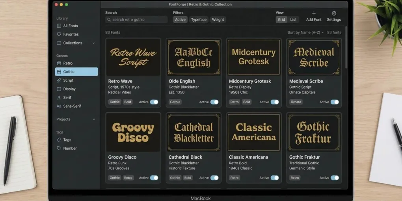Image resolution: width=402 pixels, height=201 pixels.
Task: Click the Bold tag on Retro Wave
Action: (128, 102)
